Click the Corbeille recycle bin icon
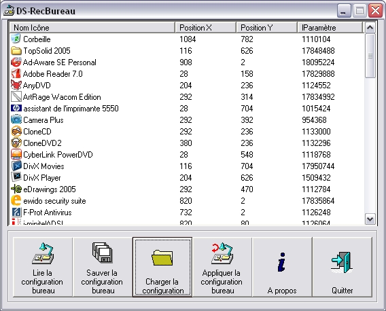Screen dimensions: 386x311 coord(16,39)
